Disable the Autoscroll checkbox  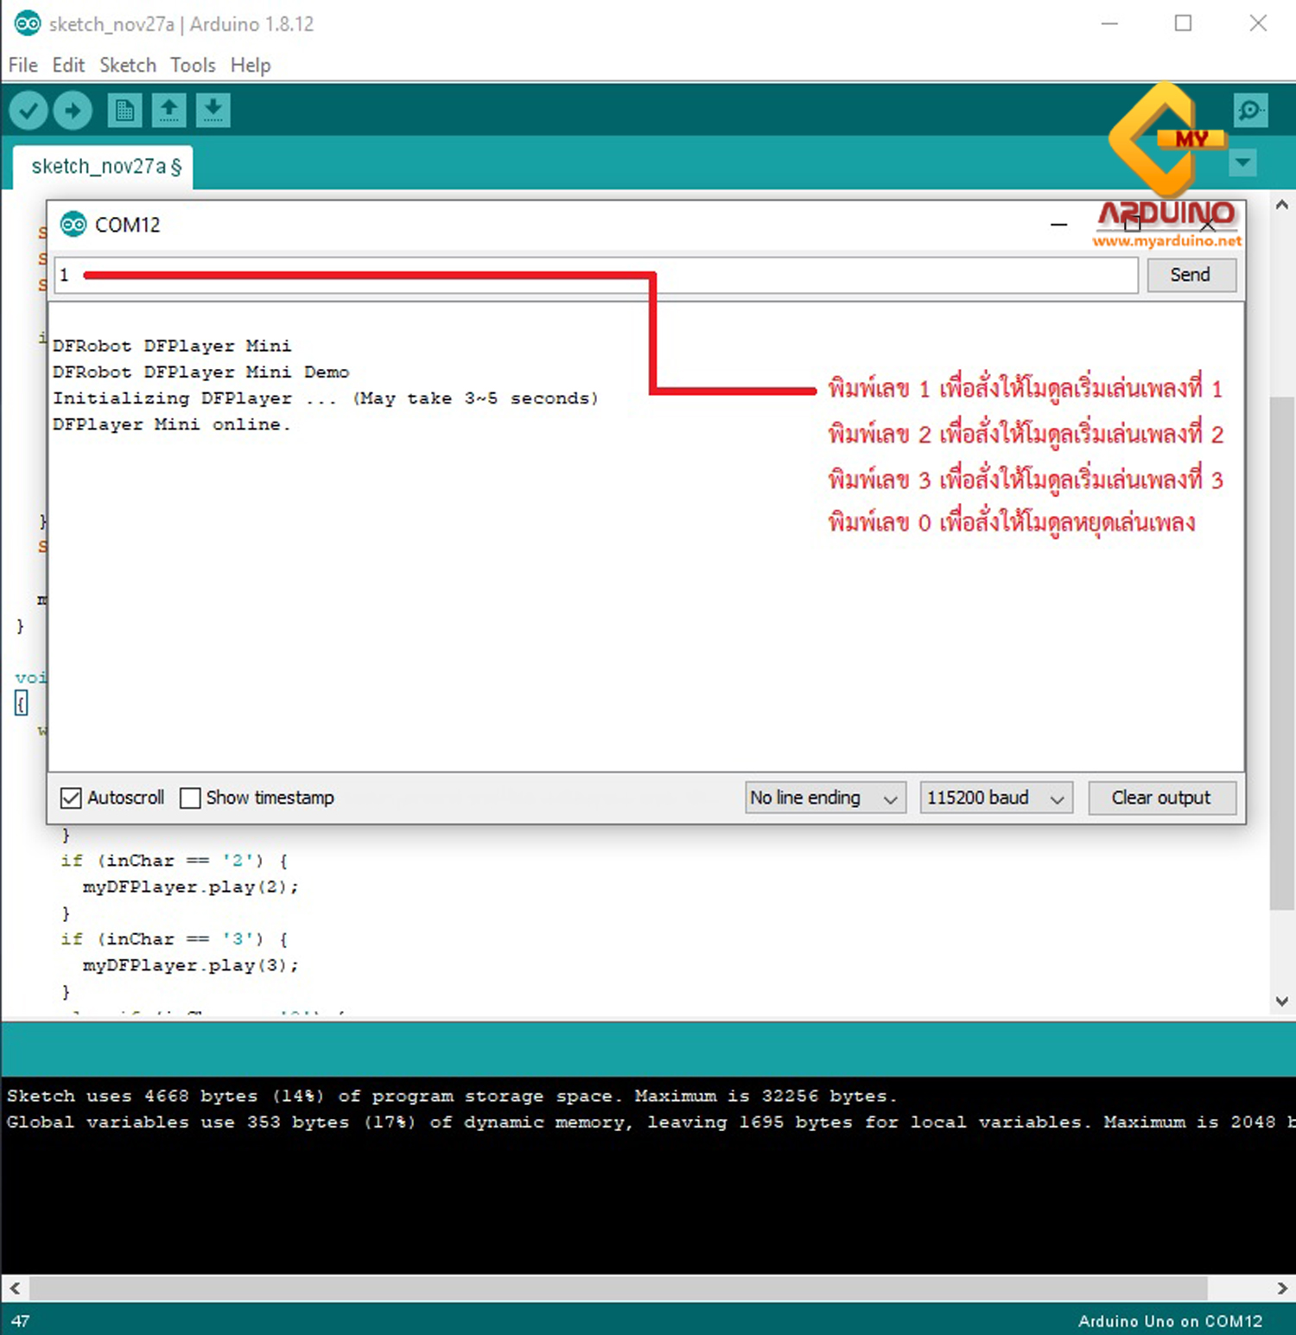[x=71, y=798]
